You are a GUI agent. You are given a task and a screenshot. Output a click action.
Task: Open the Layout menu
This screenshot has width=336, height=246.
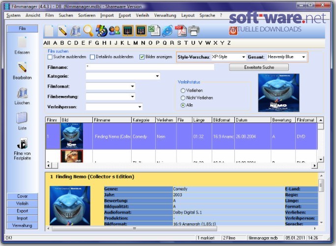(188, 15)
